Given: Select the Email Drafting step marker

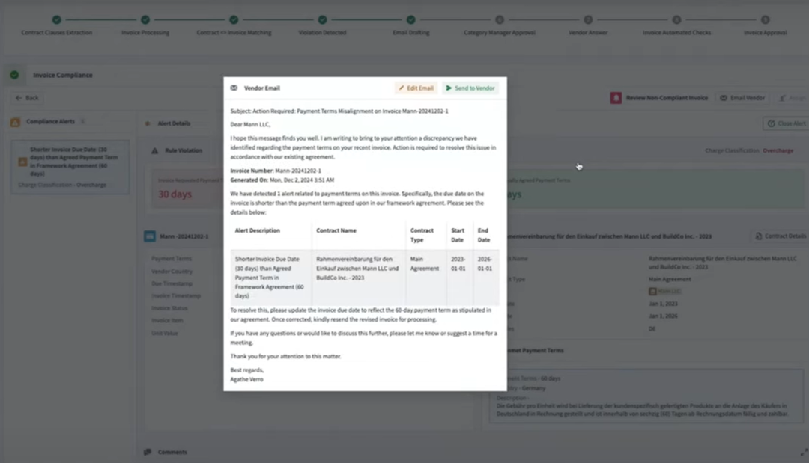Looking at the screenshot, I should [x=410, y=19].
